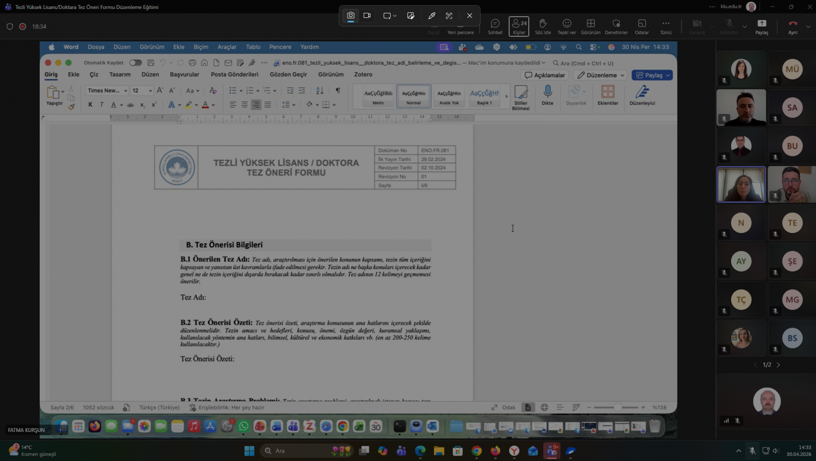Toggle the Otomatik Kaydet switch
The image size is (816, 461).
coord(136,63)
